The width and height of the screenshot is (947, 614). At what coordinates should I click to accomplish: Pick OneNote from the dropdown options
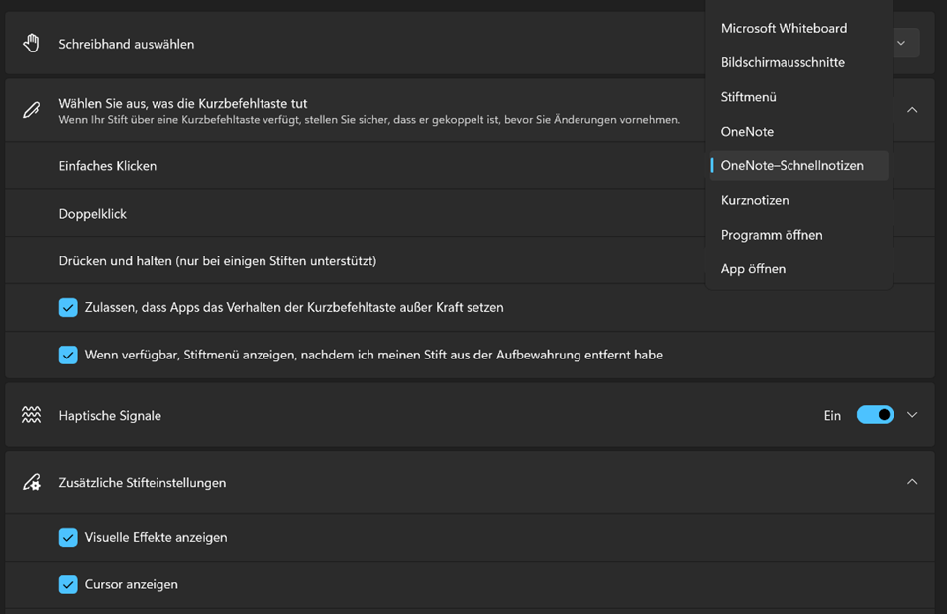747,132
